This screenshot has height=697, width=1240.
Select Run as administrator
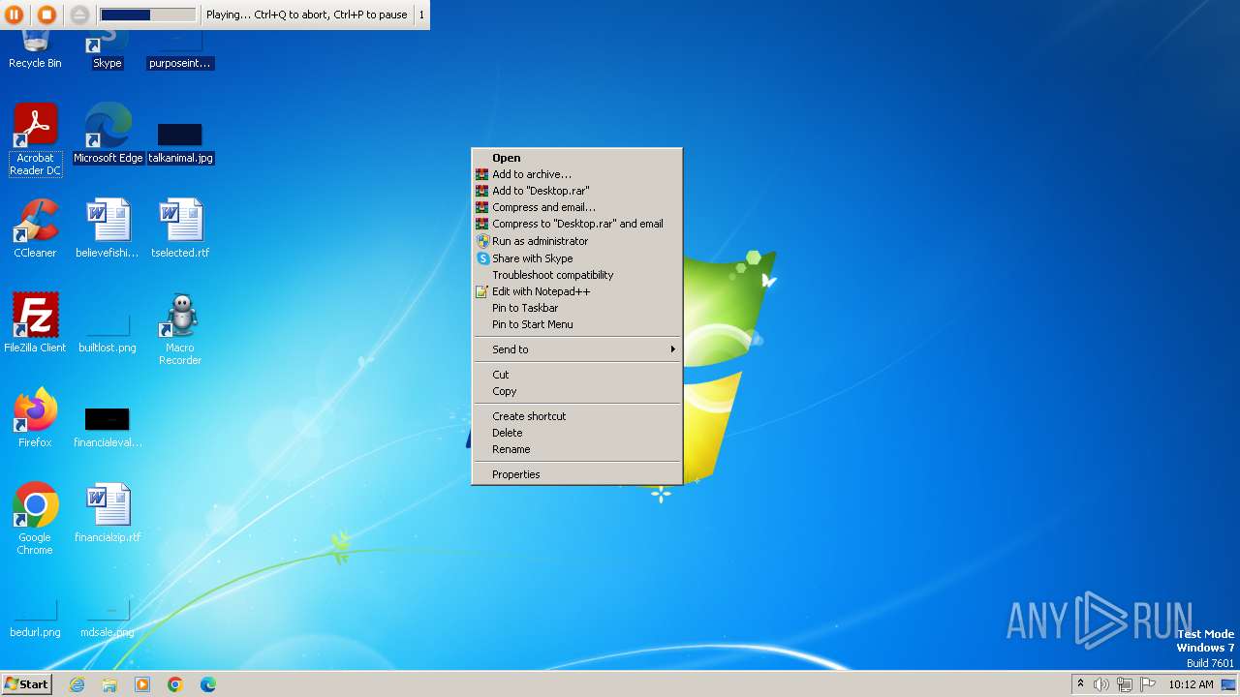(576, 241)
